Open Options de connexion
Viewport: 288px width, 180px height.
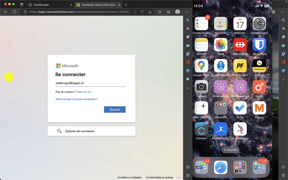coord(91,131)
